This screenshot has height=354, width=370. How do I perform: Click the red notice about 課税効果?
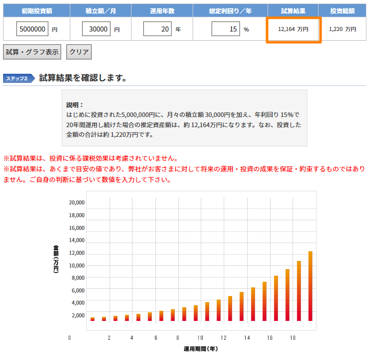click(91, 158)
